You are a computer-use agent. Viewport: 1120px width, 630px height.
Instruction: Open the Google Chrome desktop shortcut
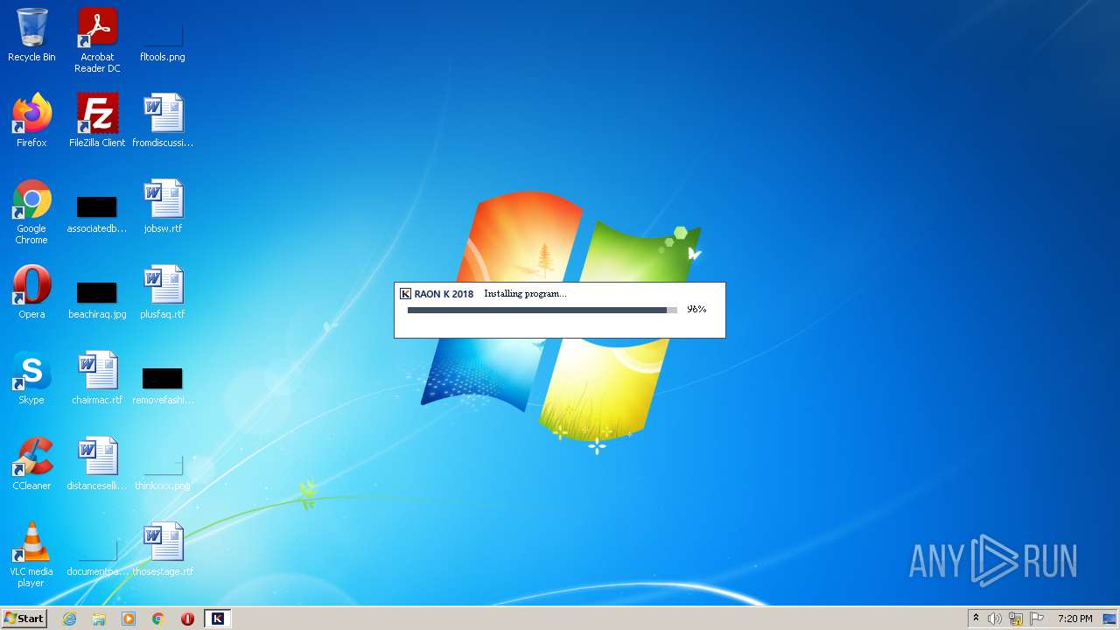click(31, 213)
